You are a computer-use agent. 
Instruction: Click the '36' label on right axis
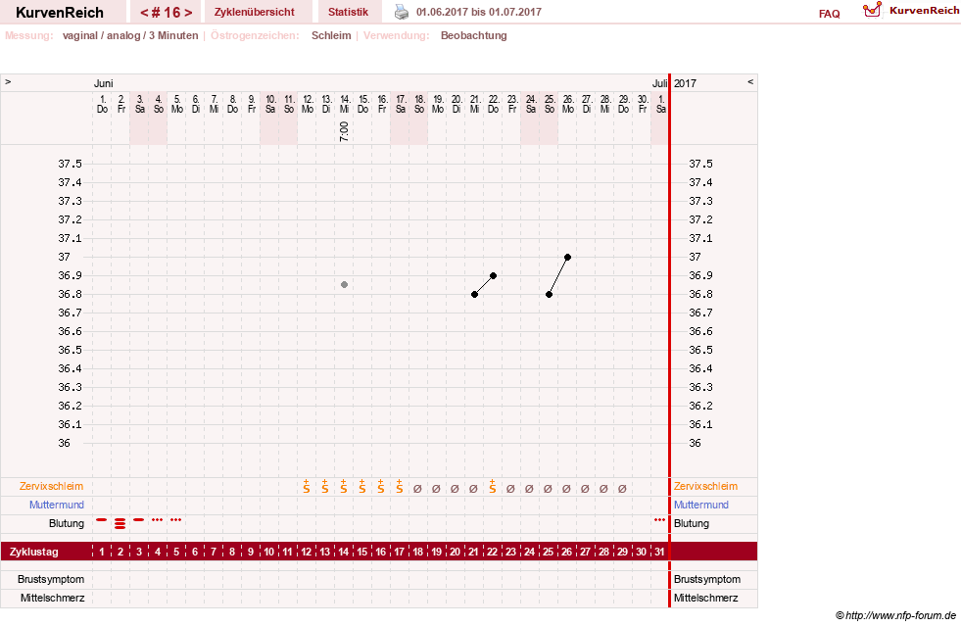695,443
